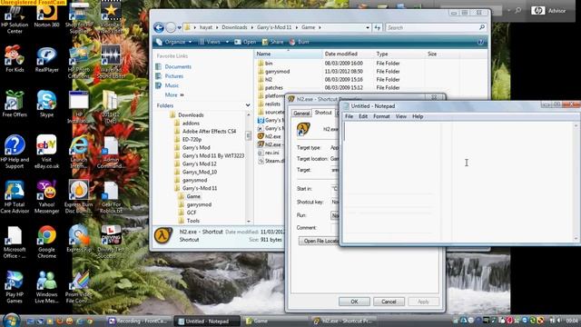Open HP Help and Support icon
Image resolution: width=581 pixels, height=327 pixels.
(15, 152)
